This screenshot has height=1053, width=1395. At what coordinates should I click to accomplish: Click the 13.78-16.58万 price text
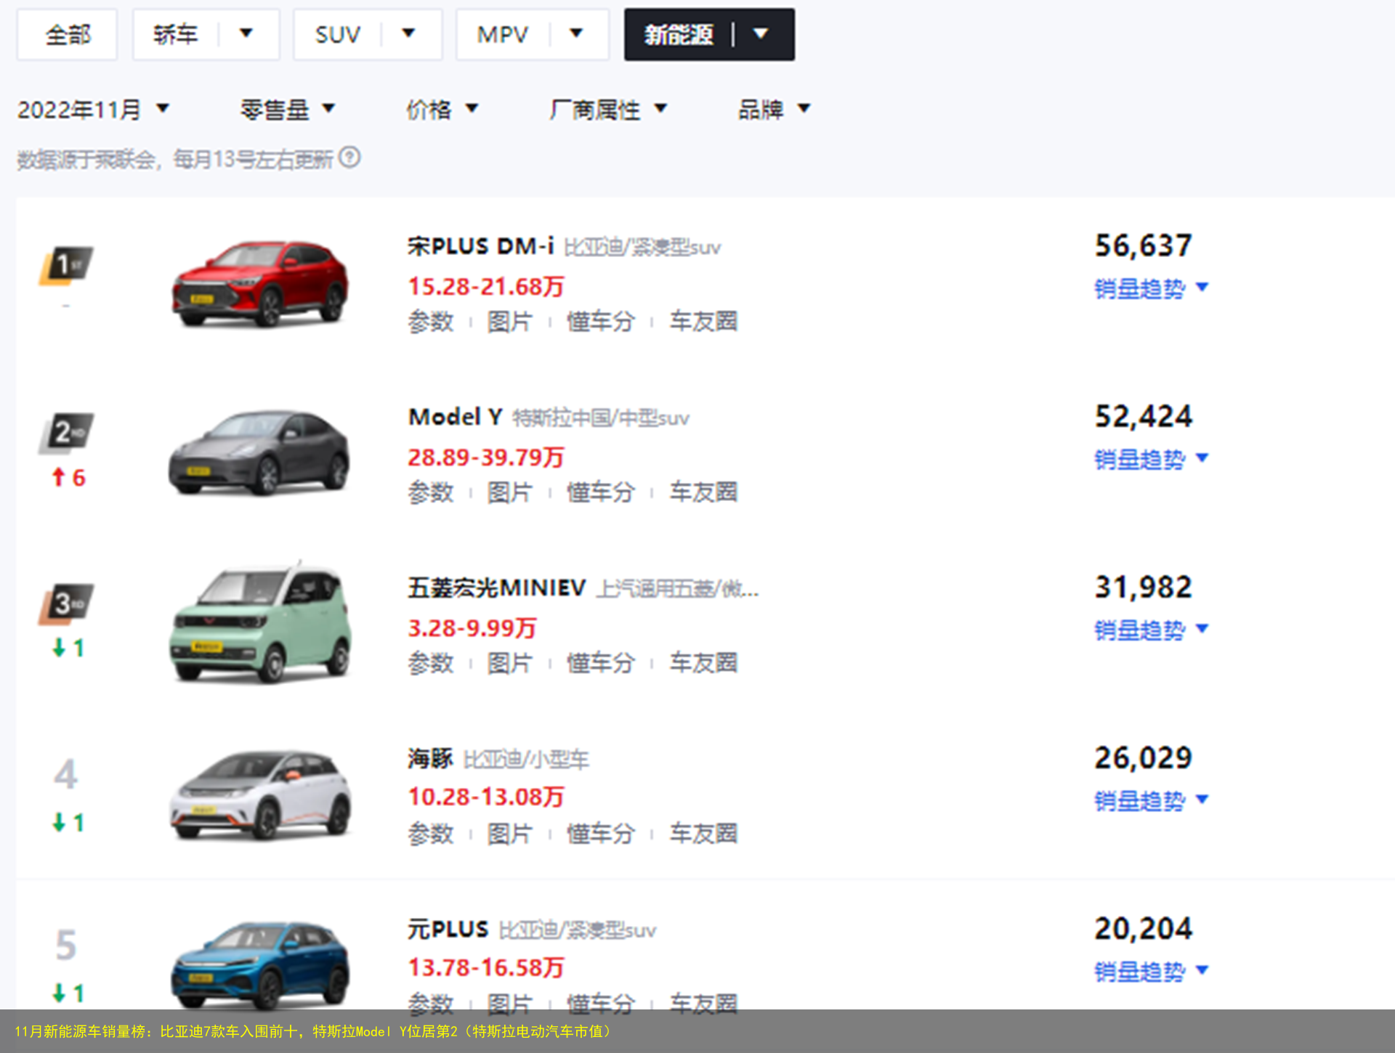486,967
